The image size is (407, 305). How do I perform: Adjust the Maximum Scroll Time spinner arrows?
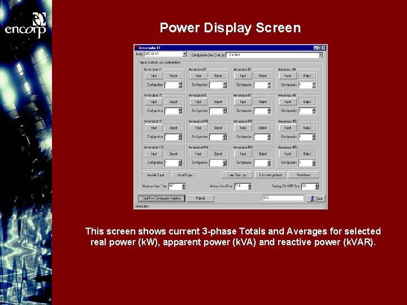point(184,186)
